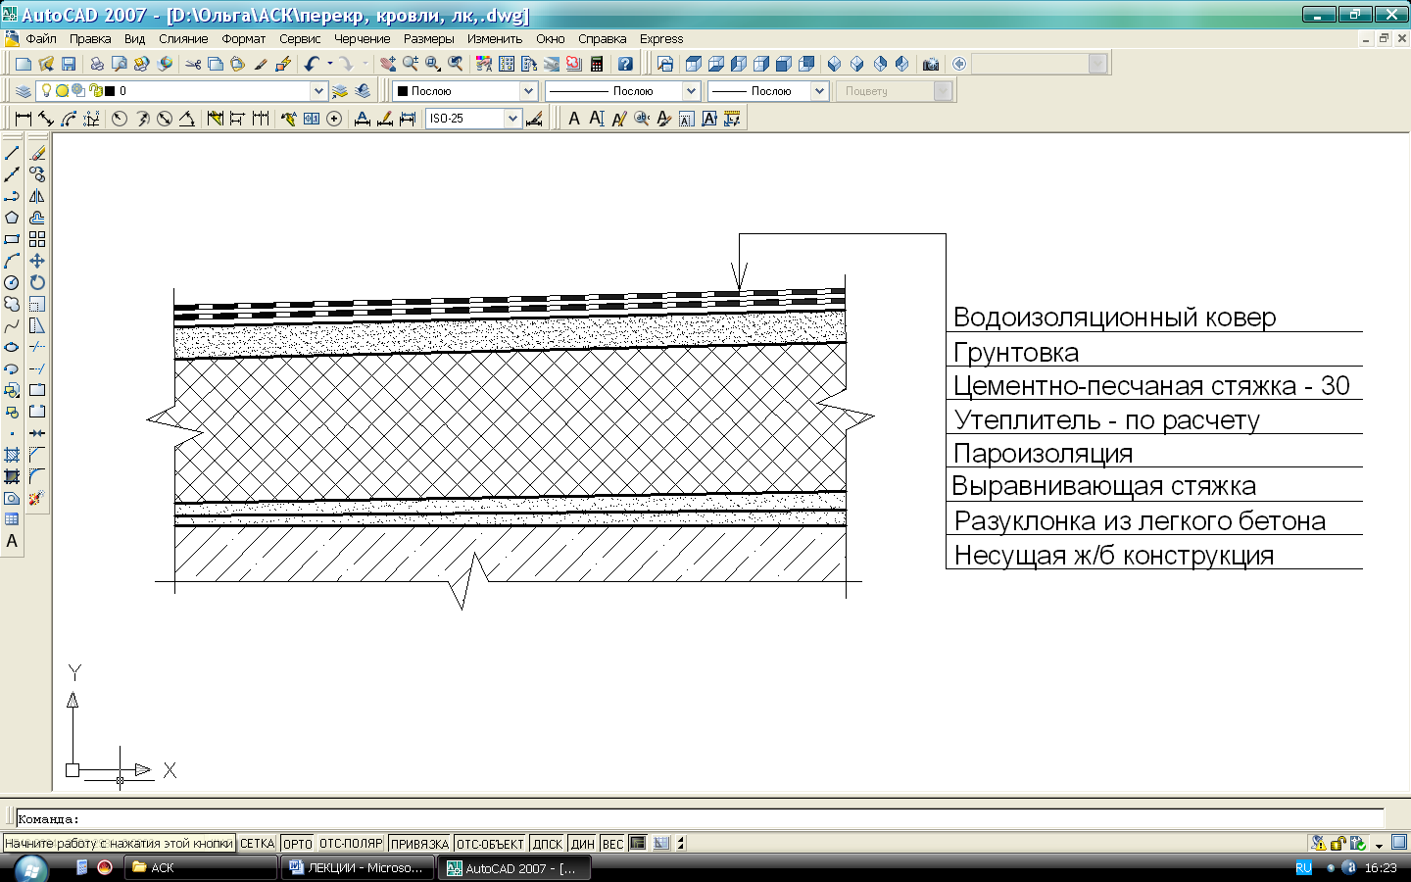The width and height of the screenshot is (1411, 882).
Task: Click the Erase tool icon
Action: click(x=37, y=153)
